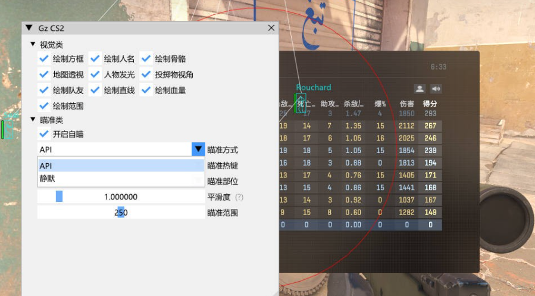Click the 得分 column header

pyautogui.click(x=430, y=104)
